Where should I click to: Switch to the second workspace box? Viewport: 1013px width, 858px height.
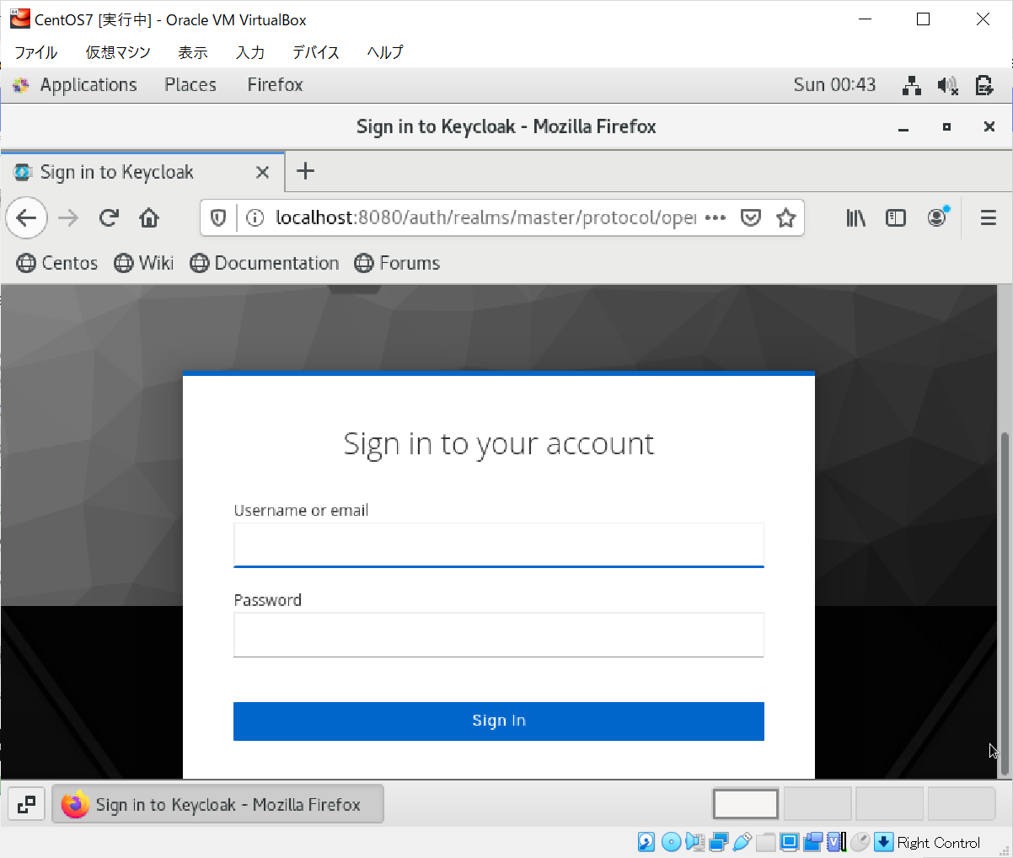[x=817, y=804]
